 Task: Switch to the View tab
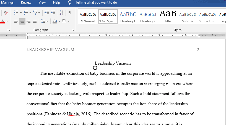[x=42, y=2]
